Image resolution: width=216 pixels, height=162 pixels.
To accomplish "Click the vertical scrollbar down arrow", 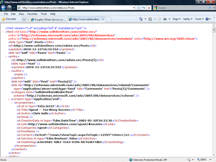I will click(214, 155).
